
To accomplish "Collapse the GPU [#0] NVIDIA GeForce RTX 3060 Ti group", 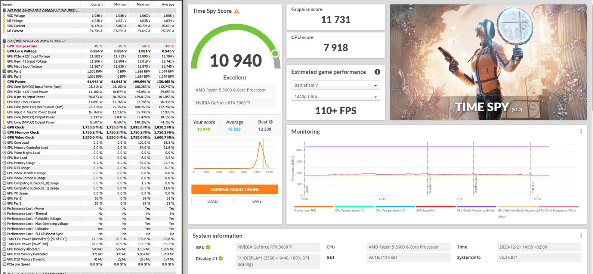I will click(x=36, y=41).
